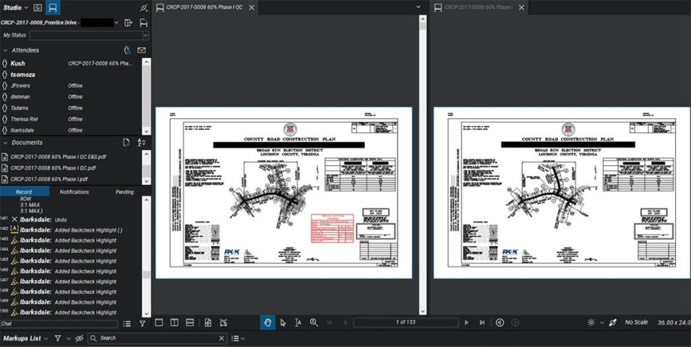The width and height of the screenshot is (691, 347).
Task: Click the Markups List filter funnel icon
Action: click(58, 338)
